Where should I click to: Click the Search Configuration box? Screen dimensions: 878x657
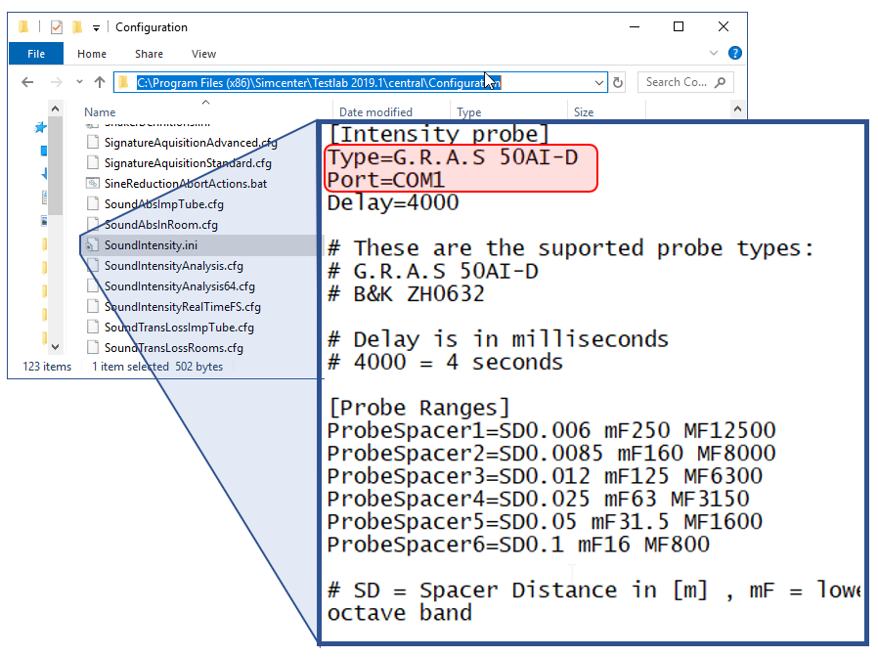pyautogui.click(x=685, y=82)
